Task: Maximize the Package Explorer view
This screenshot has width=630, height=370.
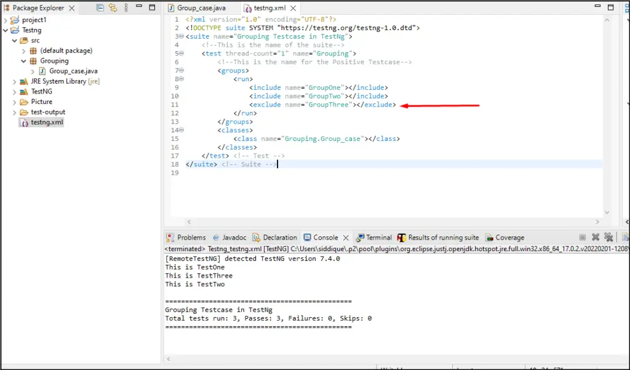Action: click(152, 7)
